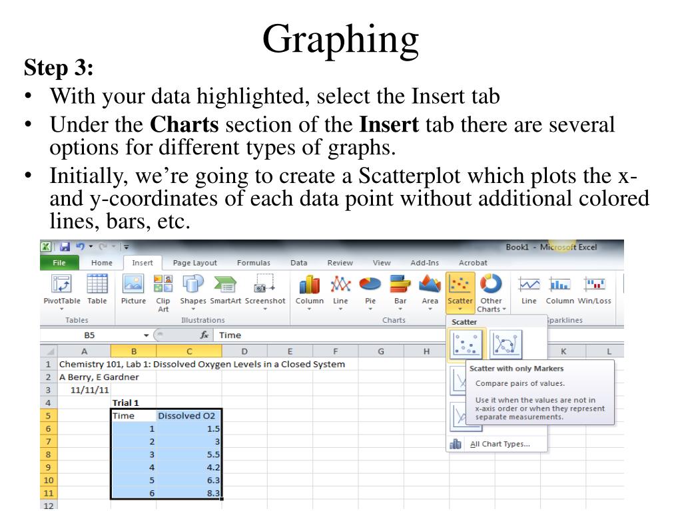Click the Undo icon

[80, 246]
